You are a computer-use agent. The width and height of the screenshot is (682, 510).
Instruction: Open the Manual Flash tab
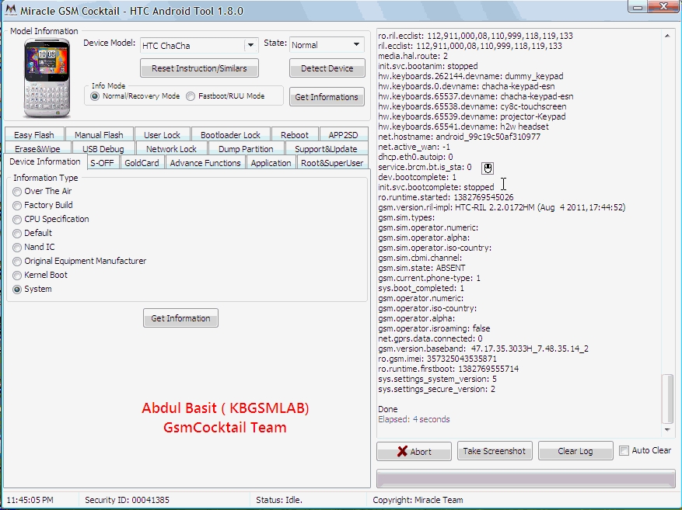pyautogui.click(x=99, y=135)
